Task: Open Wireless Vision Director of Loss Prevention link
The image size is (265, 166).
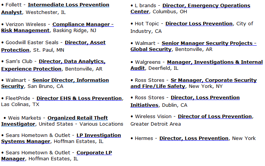Action: click(215, 117)
